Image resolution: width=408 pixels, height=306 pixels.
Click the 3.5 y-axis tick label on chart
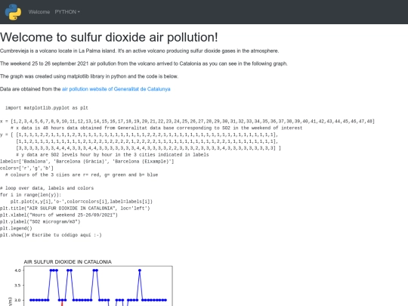click(17, 285)
